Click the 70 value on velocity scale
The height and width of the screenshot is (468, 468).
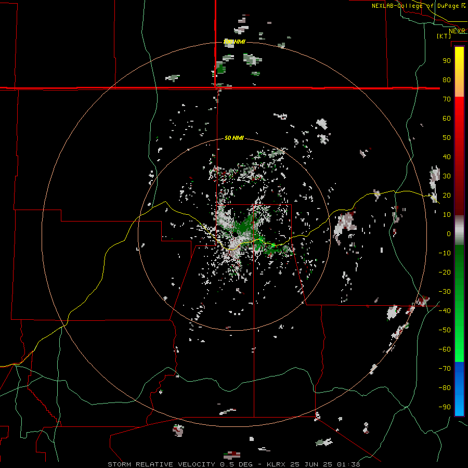click(x=447, y=99)
